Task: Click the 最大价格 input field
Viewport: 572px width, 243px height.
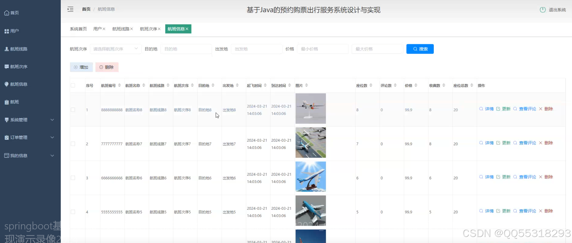Action: click(x=377, y=49)
